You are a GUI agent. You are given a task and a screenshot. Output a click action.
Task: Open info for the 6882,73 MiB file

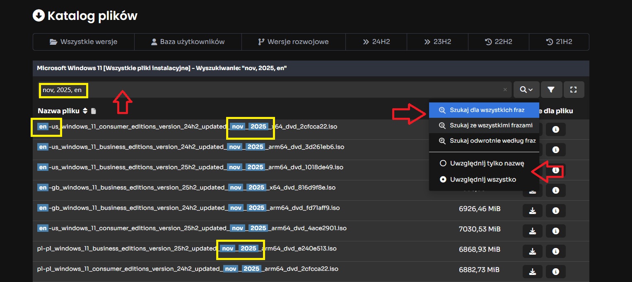point(556,272)
